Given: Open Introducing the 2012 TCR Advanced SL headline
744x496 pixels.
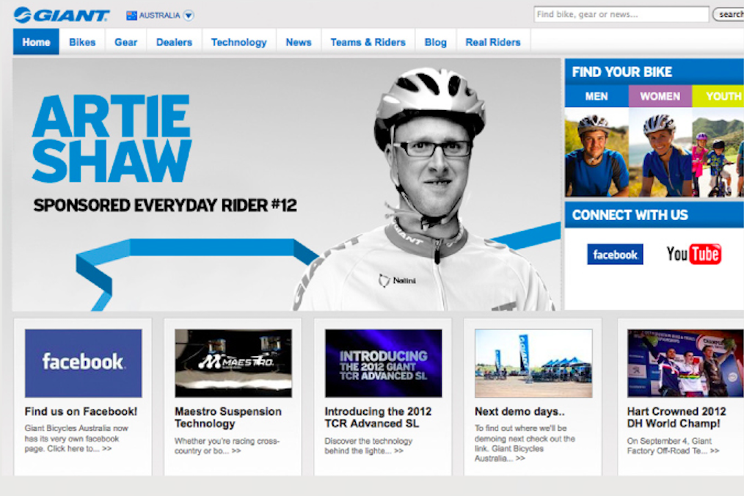Looking at the screenshot, I should 378,417.
